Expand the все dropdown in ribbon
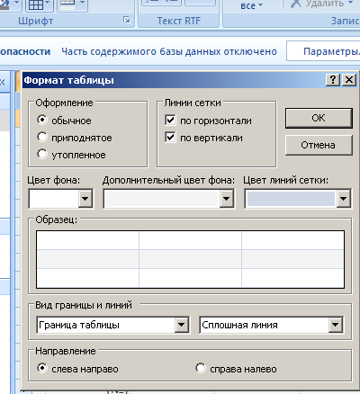This screenshot has width=360, height=394. (252, 5)
